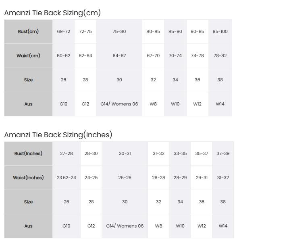Select the W14 cell in inches table
The width and height of the screenshot is (283, 244).
223,226
